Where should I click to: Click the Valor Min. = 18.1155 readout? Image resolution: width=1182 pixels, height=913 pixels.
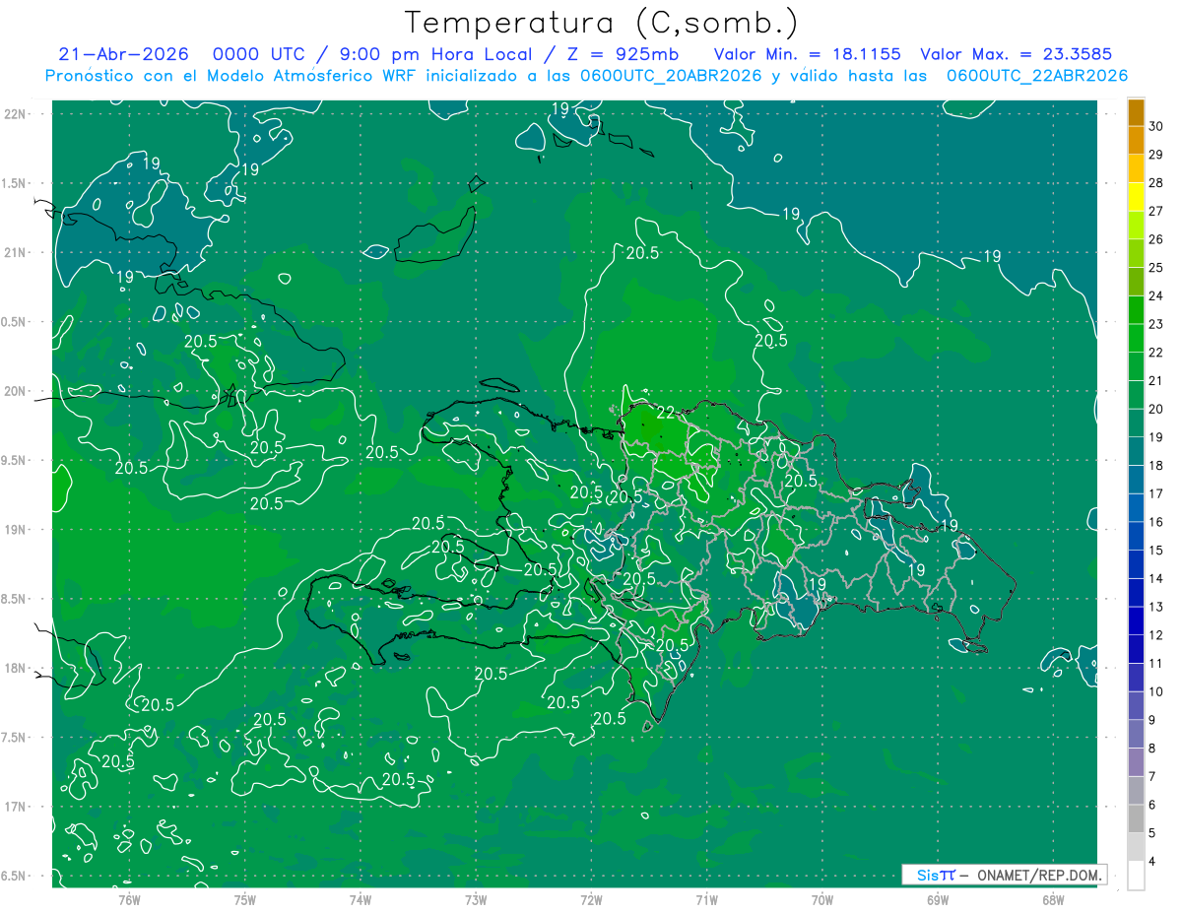(807, 54)
